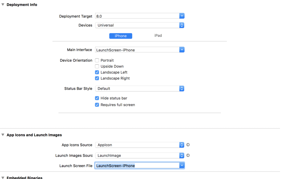Open the Main Interface dropdown
The image size is (285, 179).
pyautogui.click(x=181, y=49)
